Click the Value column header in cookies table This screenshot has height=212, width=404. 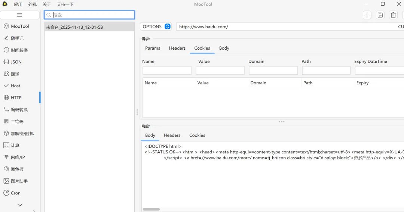222,83
